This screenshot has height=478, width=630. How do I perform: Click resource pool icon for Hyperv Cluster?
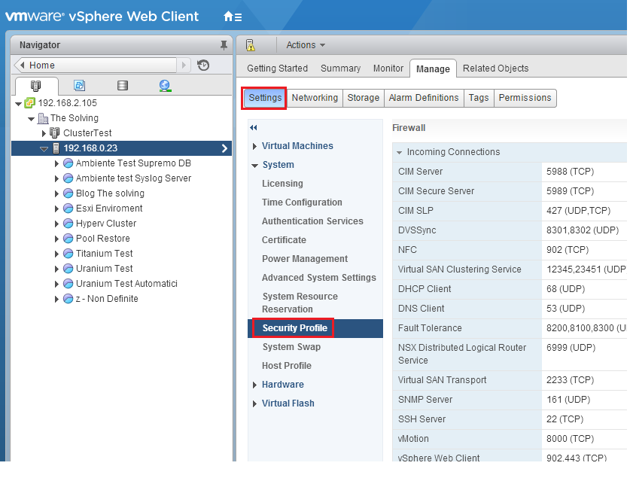pos(68,224)
